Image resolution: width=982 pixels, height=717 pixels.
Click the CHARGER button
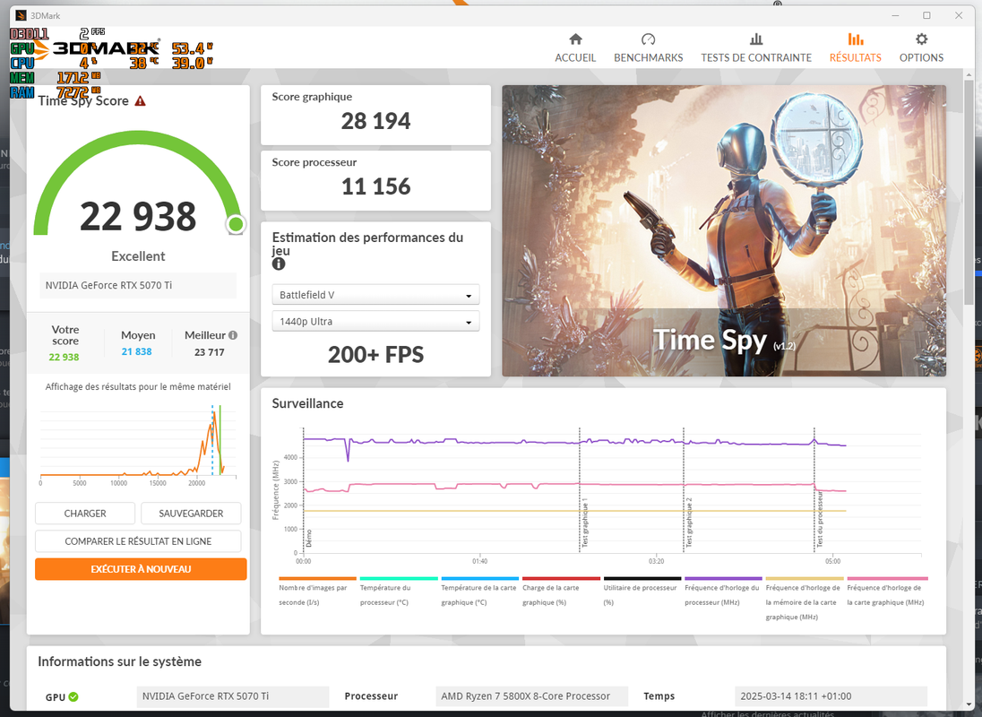click(x=85, y=513)
